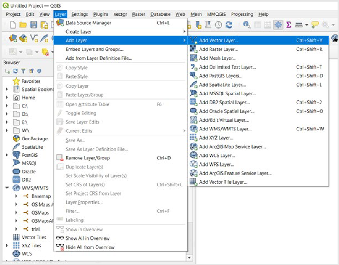This screenshot has height=265, width=339.
Task: Open the MMQGIS menu
Action: click(216, 14)
